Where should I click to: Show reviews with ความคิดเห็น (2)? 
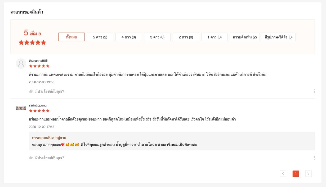point(245,37)
